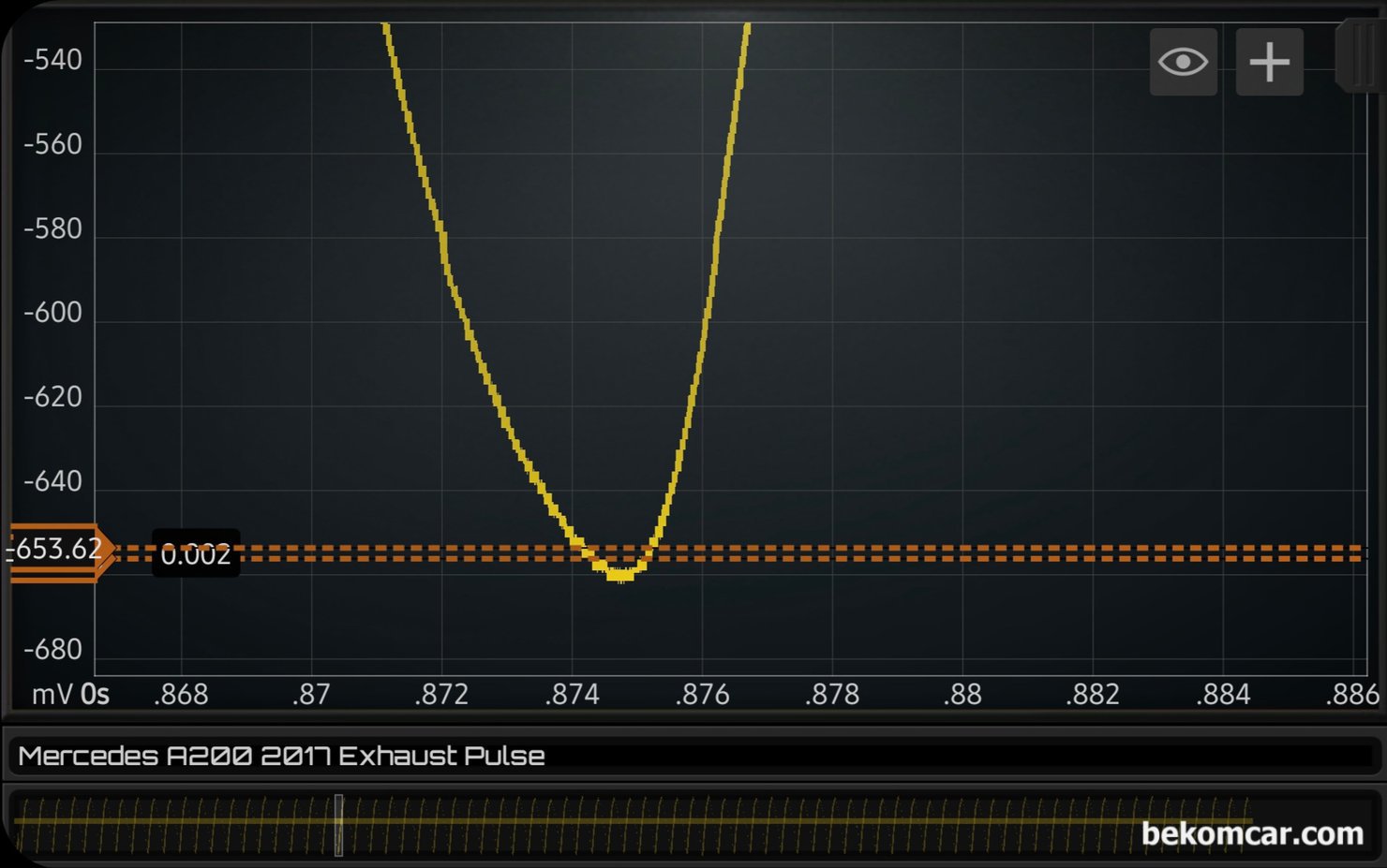Select the orange -653.62 cursor marker
The image size is (1387, 868).
click(58, 551)
